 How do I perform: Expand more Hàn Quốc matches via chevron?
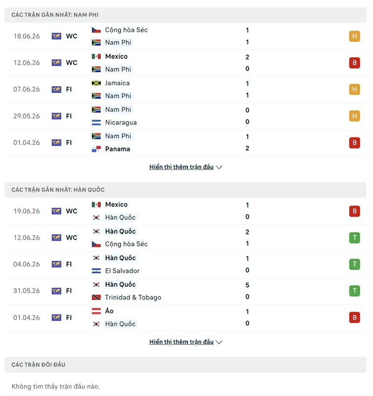[x=219, y=342]
